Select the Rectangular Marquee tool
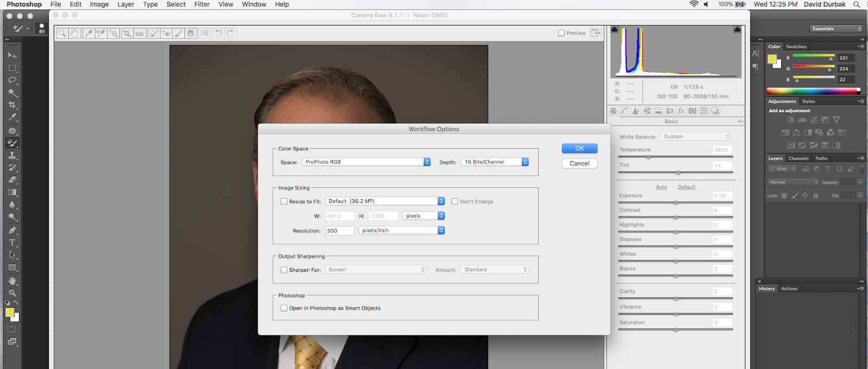This screenshot has width=868, height=369. [x=12, y=68]
